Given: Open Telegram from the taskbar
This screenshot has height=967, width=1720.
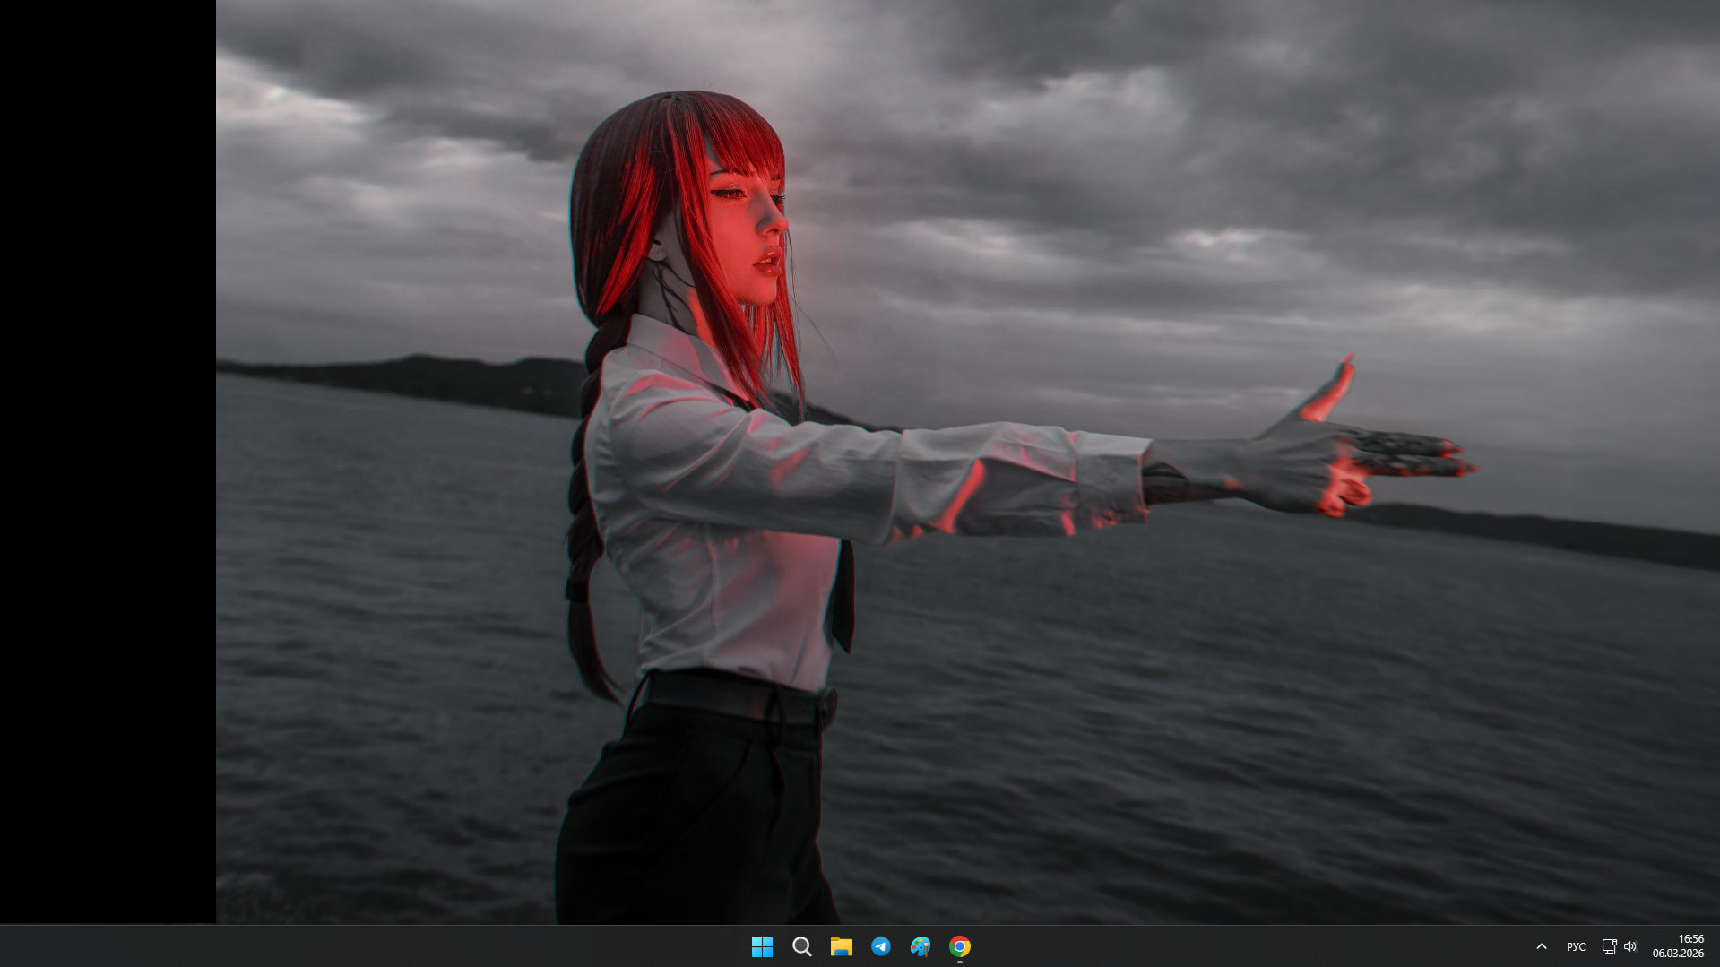Looking at the screenshot, I should 881,946.
